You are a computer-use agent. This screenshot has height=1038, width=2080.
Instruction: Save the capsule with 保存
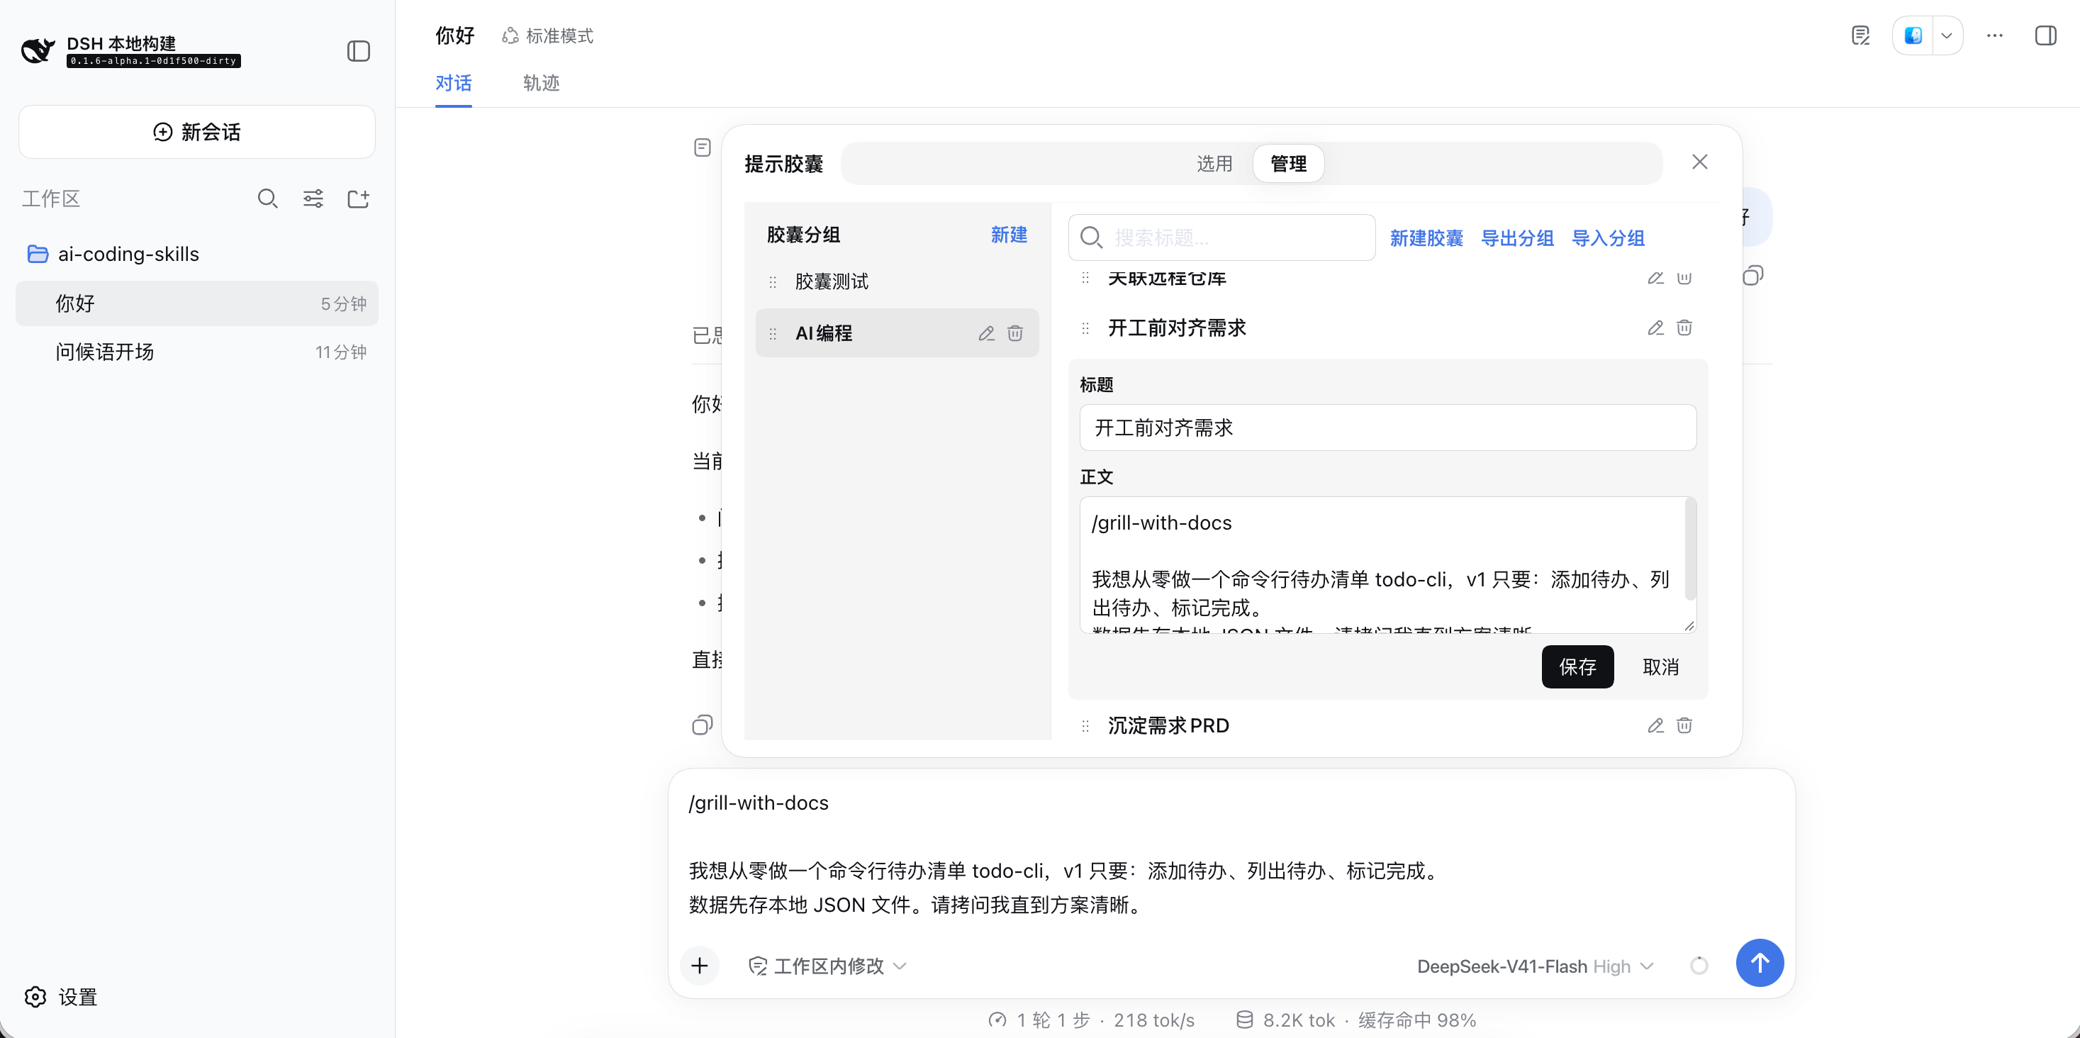[x=1577, y=666]
